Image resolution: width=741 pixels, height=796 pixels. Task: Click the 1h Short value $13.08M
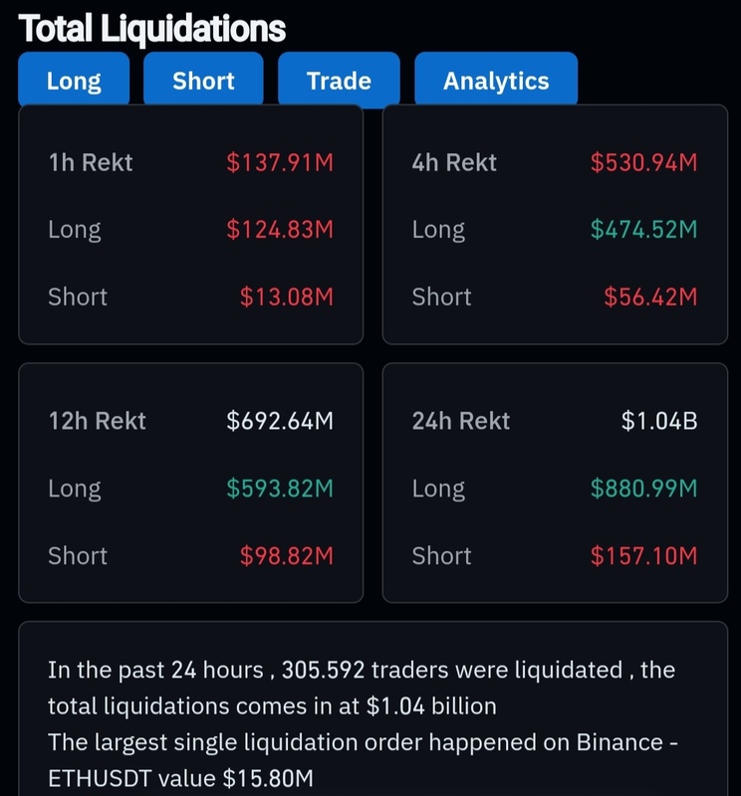(287, 297)
